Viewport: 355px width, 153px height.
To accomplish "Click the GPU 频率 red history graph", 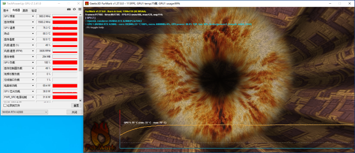I will coord(65,16).
